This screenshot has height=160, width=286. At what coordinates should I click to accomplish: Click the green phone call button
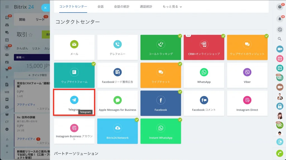(280, 153)
